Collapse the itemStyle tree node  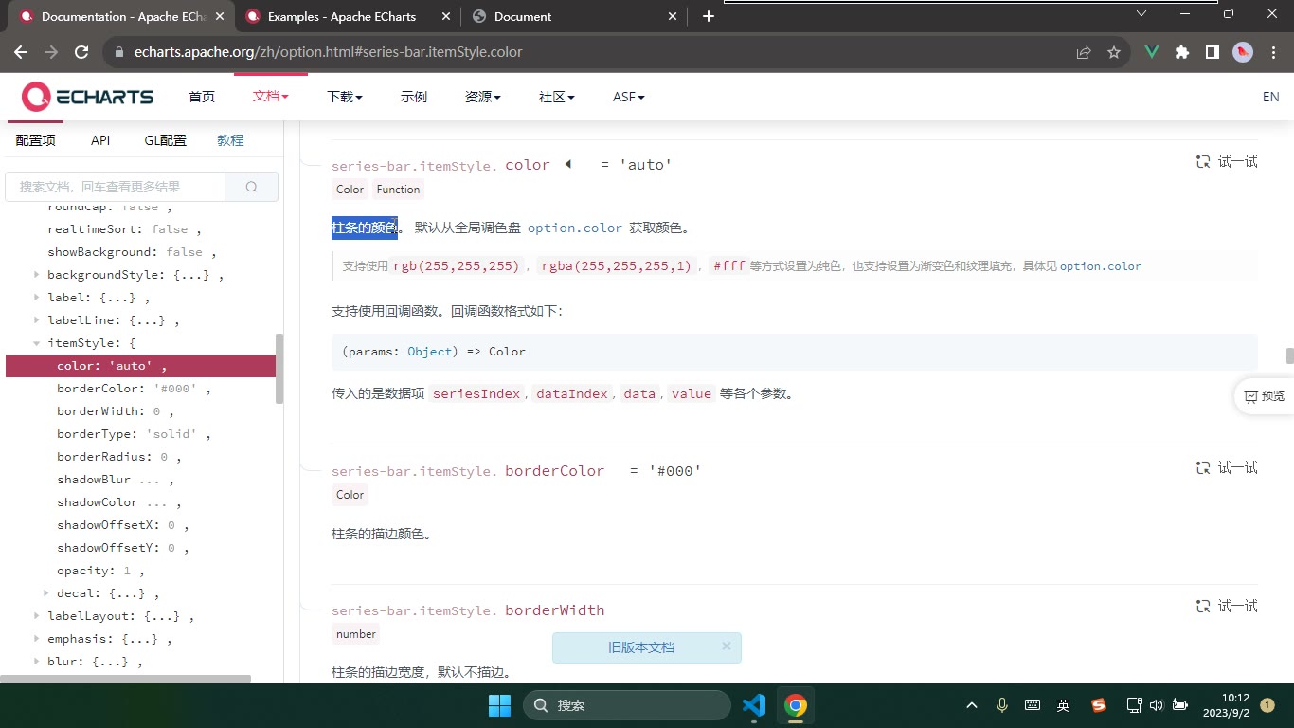coord(37,343)
